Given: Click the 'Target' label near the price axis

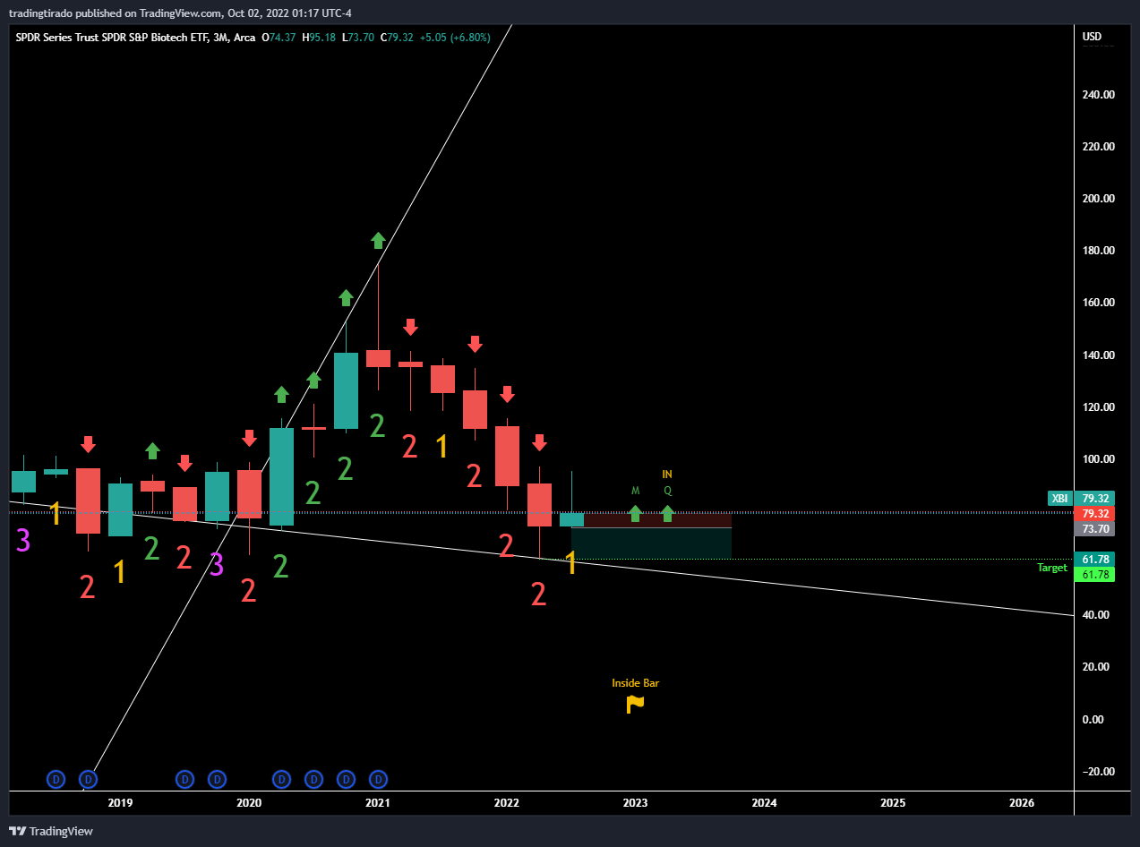Looking at the screenshot, I should coord(1052,568).
